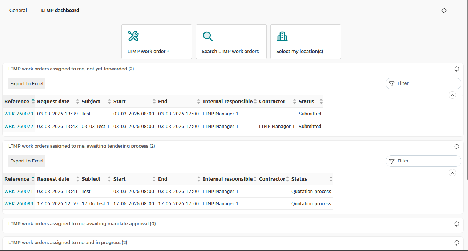This screenshot has height=251, width=468.
Task: Collapse the 'not yet forwarded' table with the chevron
Action: tap(452, 95)
